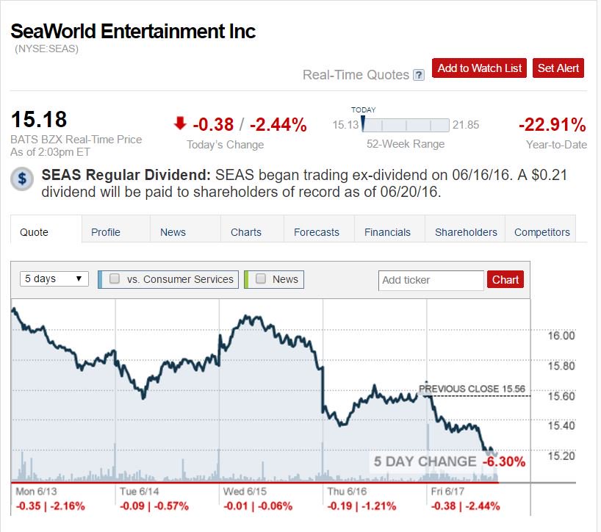Click the Tue 6/14 date label

click(139, 491)
